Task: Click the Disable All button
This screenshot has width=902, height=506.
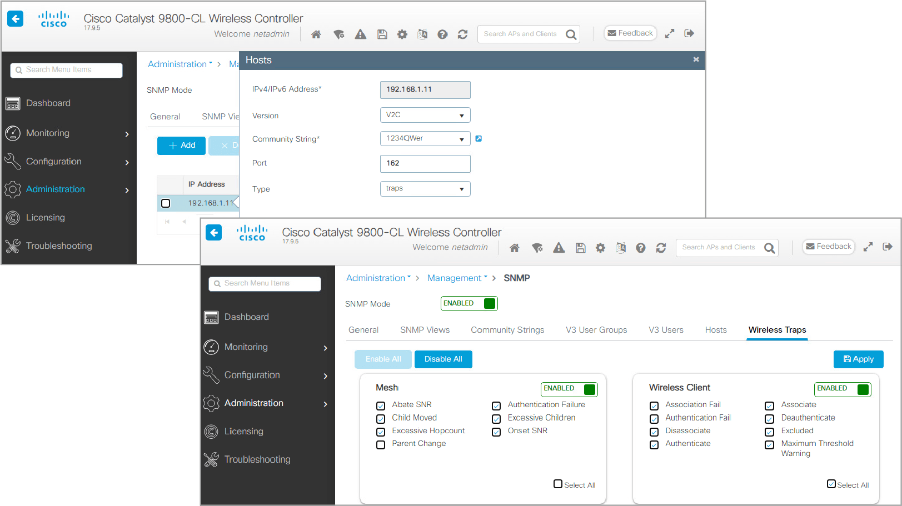Action: pos(443,359)
